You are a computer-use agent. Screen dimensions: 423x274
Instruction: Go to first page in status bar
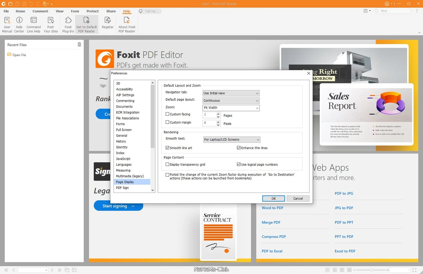6,270
